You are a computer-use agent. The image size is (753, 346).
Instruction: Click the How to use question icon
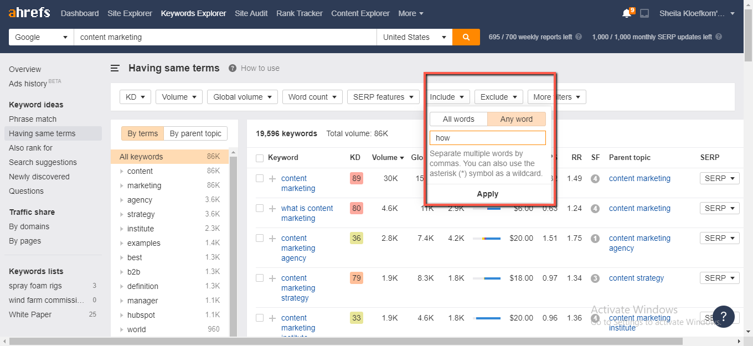(x=233, y=68)
